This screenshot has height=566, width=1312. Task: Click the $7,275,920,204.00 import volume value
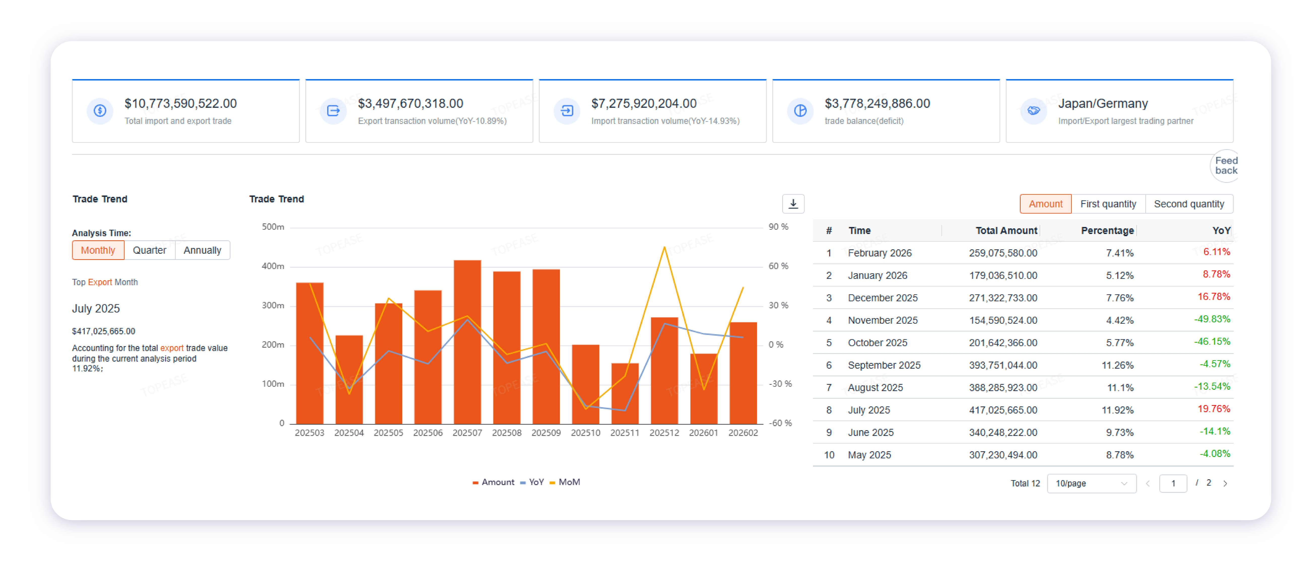coord(644,104)
